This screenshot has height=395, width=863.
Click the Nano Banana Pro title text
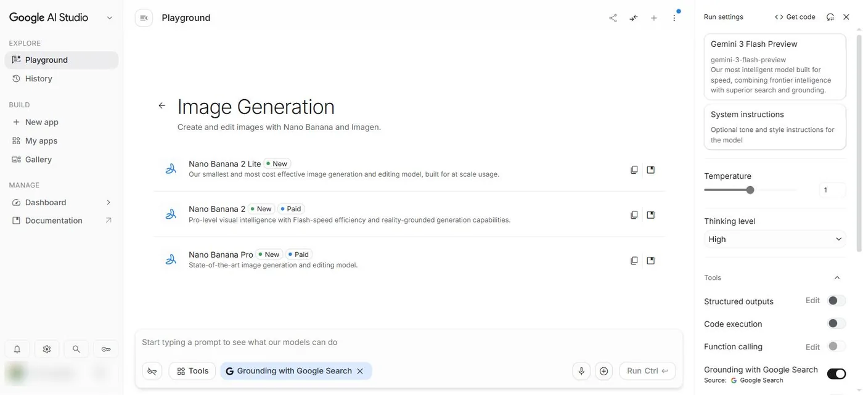[x=221, y=255]
